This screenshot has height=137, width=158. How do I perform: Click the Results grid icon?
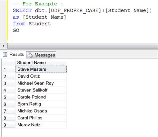5,54
